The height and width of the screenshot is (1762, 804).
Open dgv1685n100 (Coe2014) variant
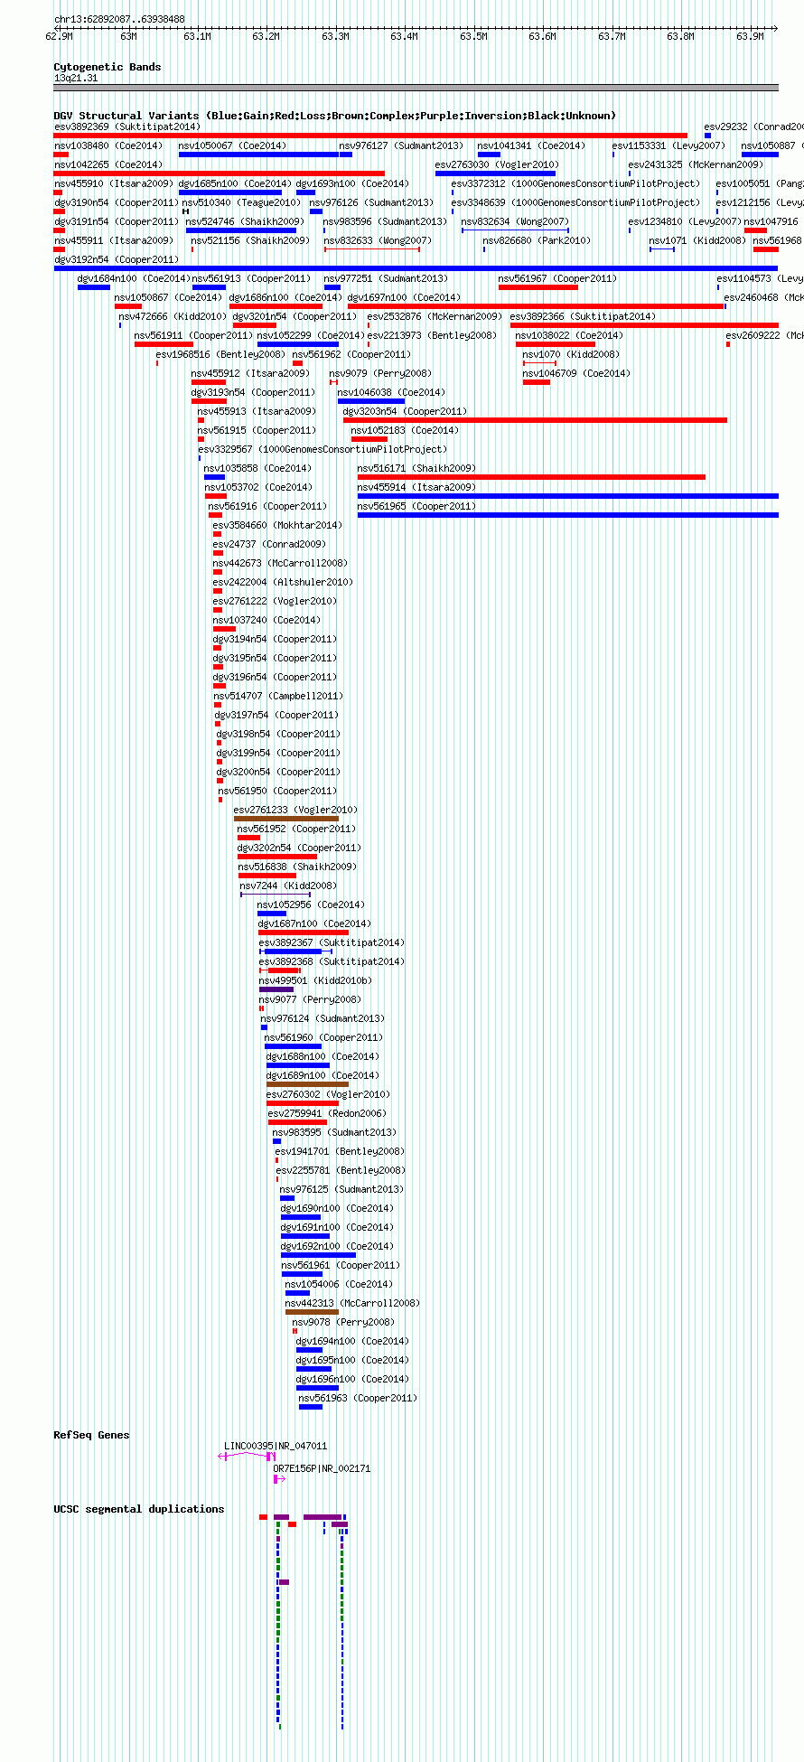230,192
